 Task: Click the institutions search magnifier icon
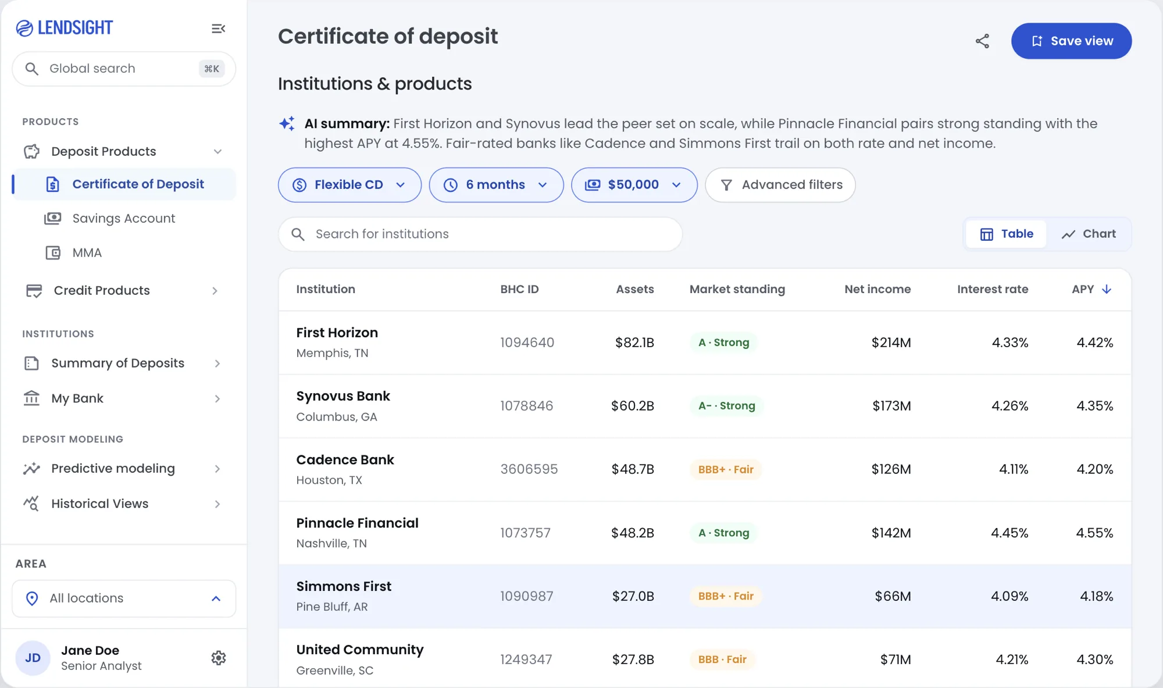click(298, 234)
